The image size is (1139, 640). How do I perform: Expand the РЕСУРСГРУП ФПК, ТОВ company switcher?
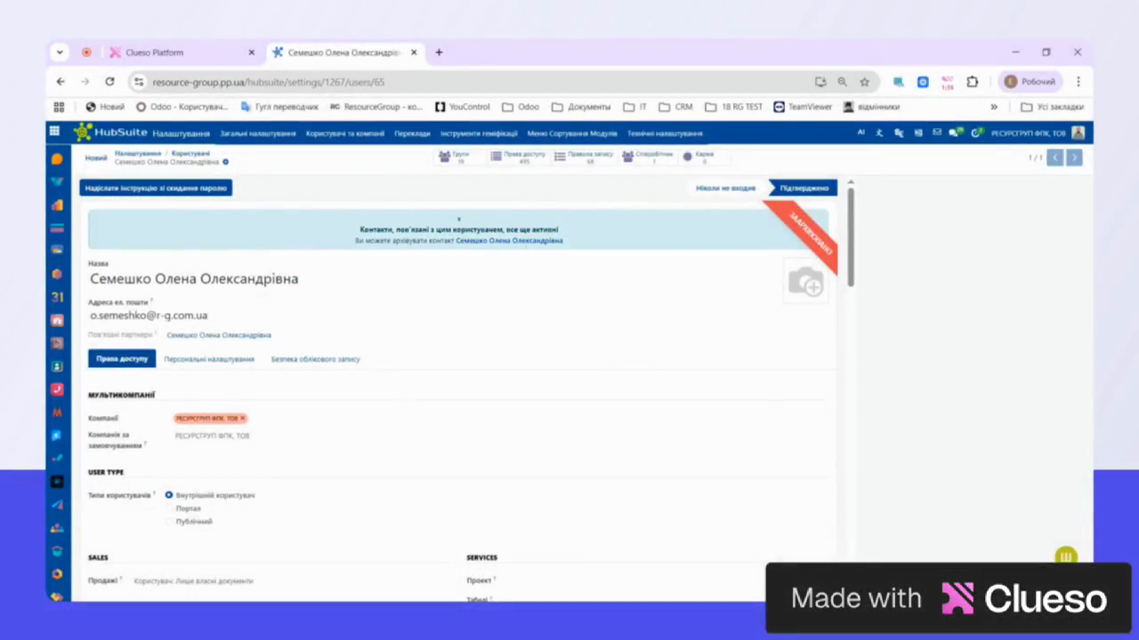click(x=1028, y=132)
